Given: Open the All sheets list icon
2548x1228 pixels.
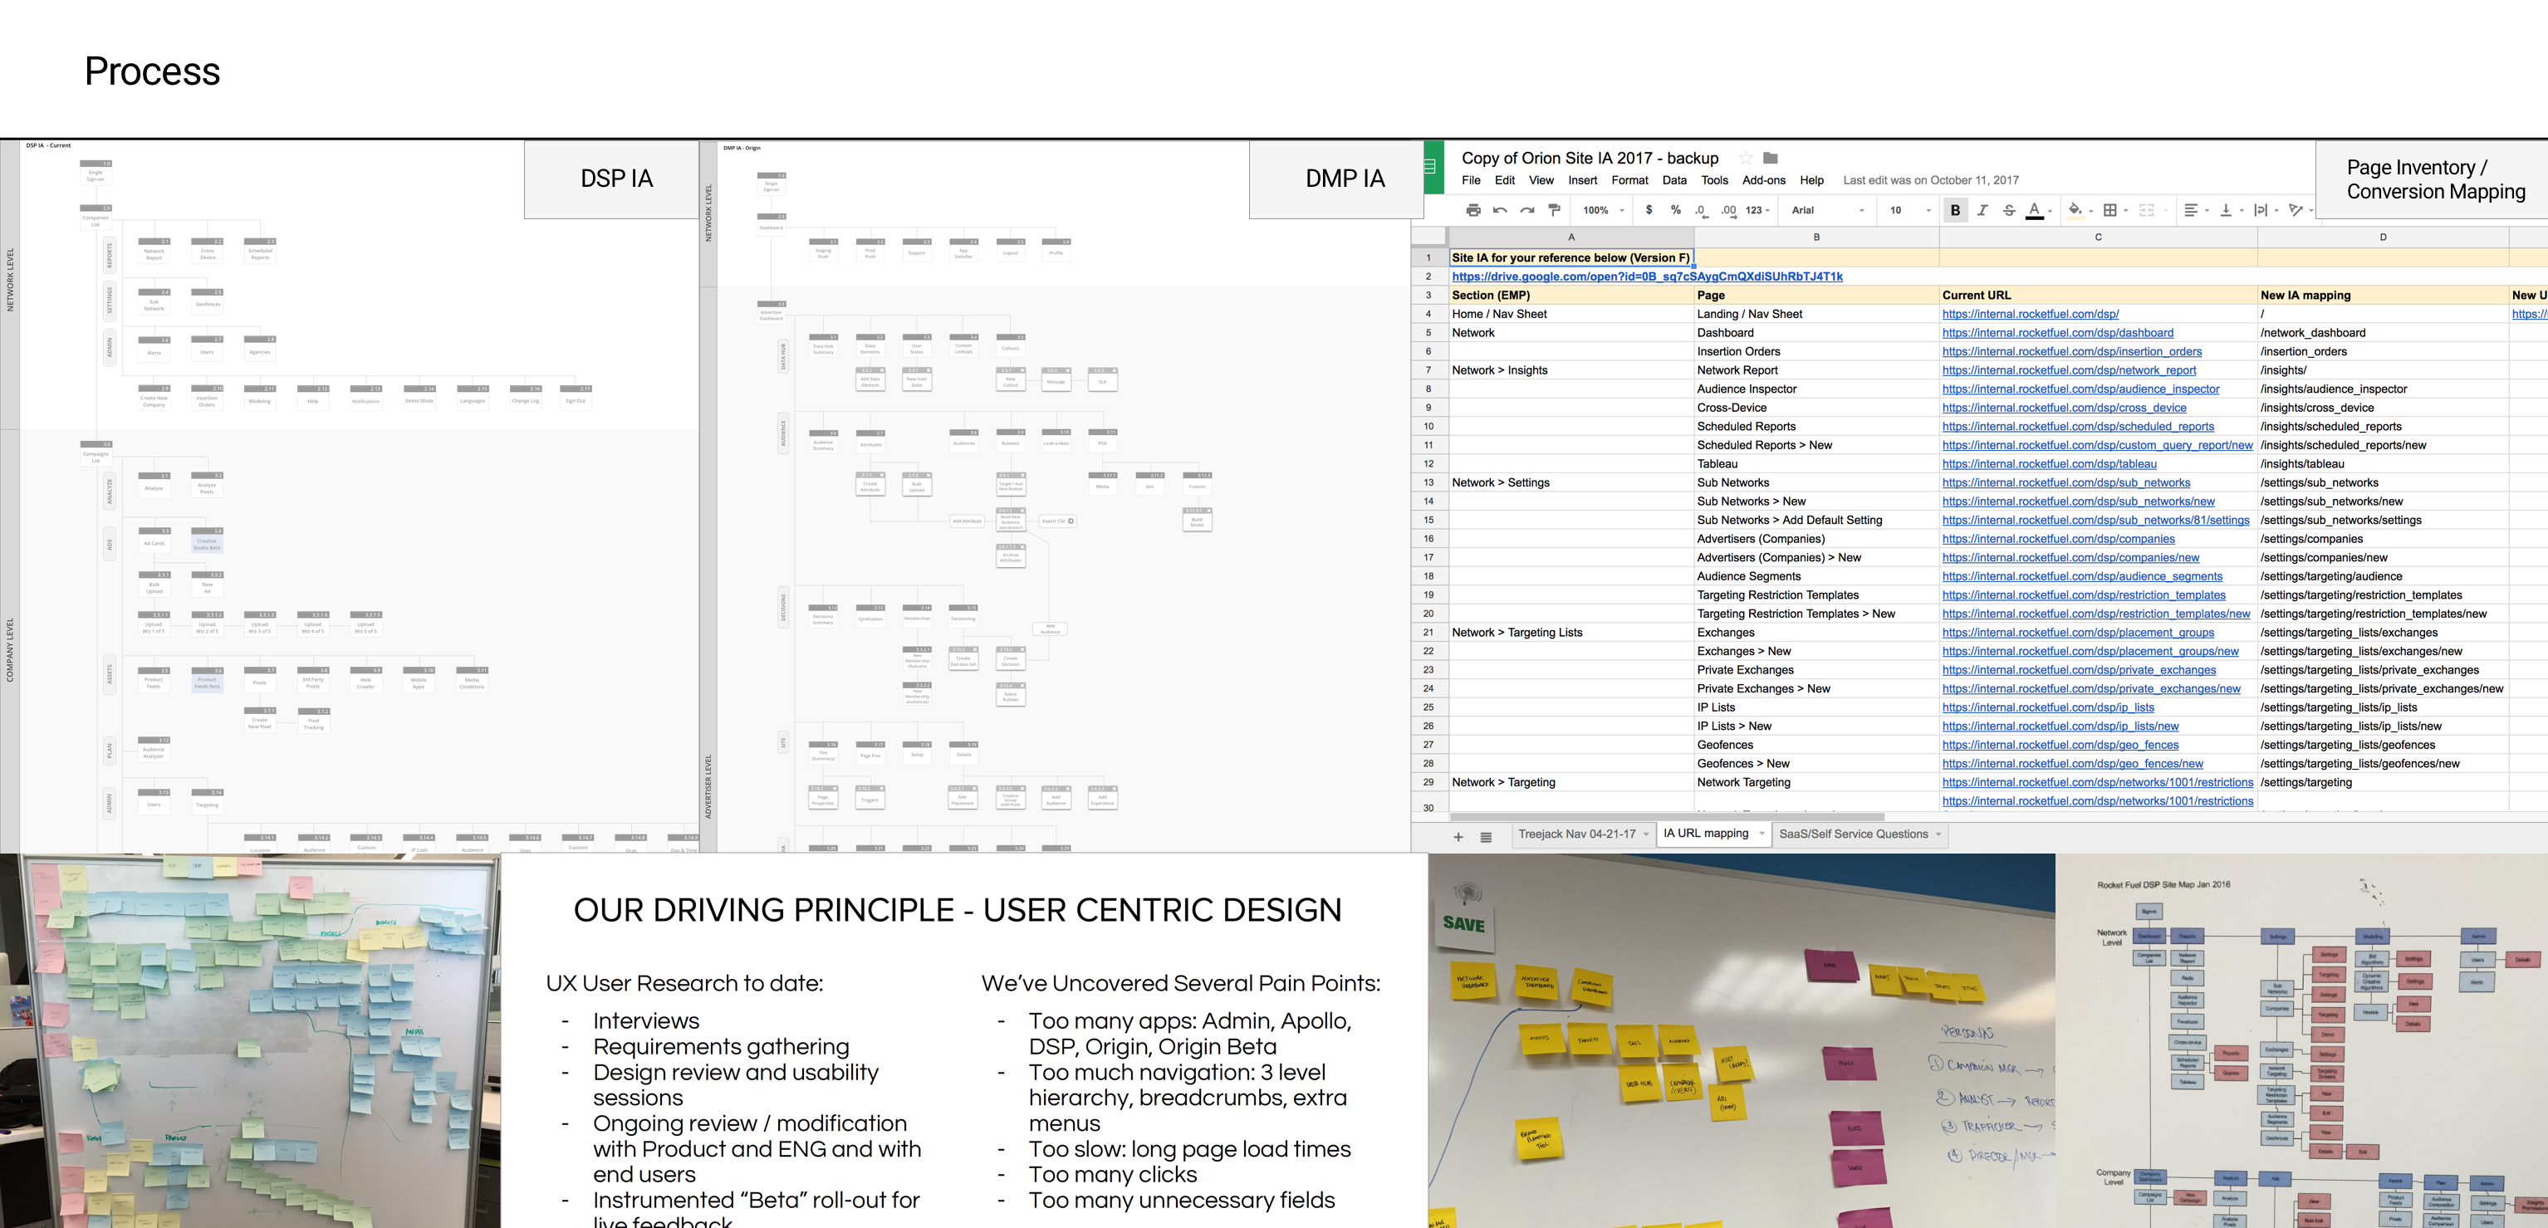Looking at the screenshot, I should click(x=1486, y=836).
